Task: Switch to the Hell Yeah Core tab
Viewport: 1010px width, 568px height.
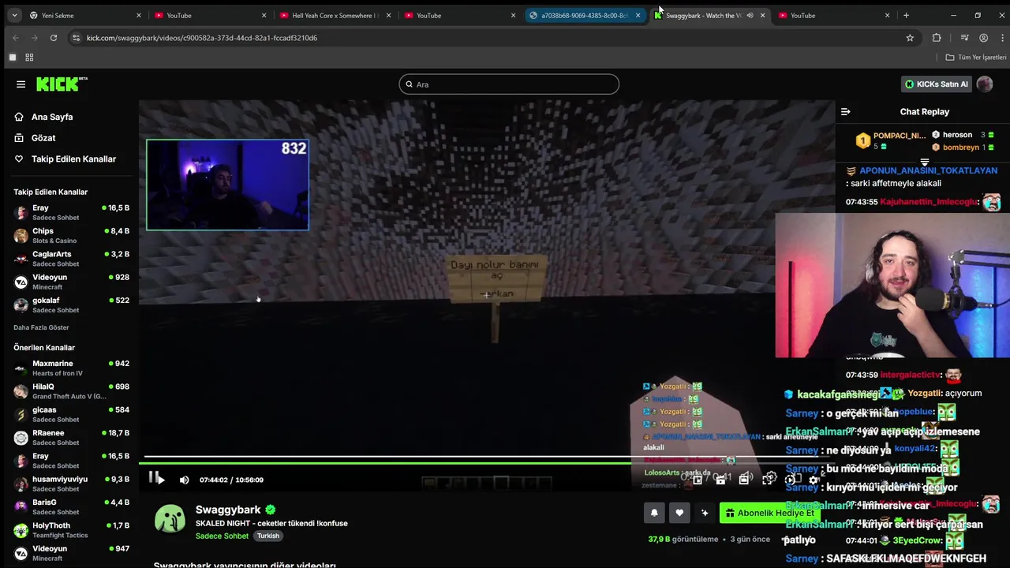Action: pos(335,15)
